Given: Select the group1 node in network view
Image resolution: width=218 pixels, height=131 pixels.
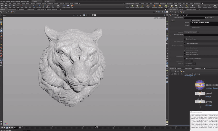Looking at the screenshot, I should [x=200, y=102].
